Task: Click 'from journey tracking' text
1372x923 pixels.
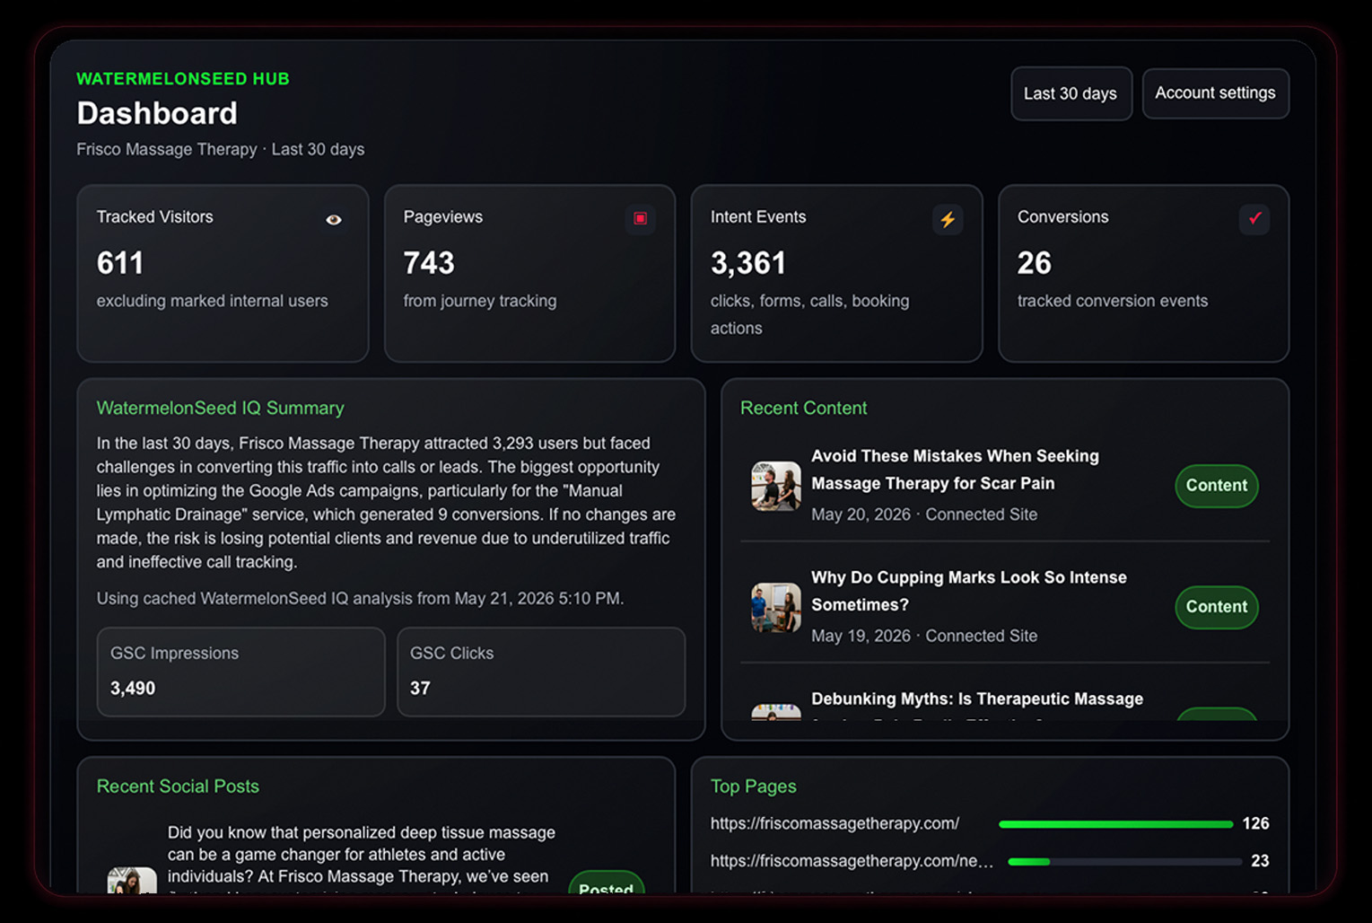Action: 480,301
